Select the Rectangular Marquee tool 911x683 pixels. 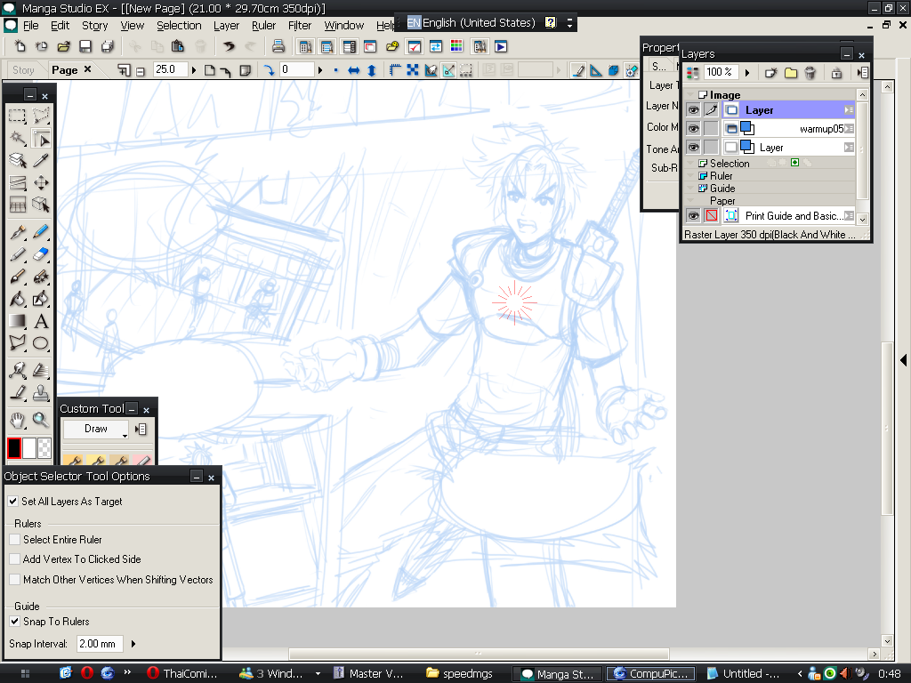[18, 116]
